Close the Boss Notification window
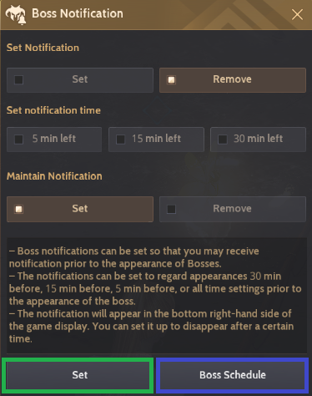312x396 pixels. point(297,14)
